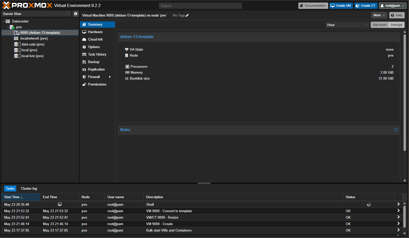Viewport: 409px width, 238px height.
Task: Expand the Firewall submenu arrow
Action: (x=110, y=77)
